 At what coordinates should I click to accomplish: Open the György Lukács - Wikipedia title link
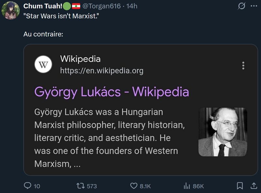[112, 92]
